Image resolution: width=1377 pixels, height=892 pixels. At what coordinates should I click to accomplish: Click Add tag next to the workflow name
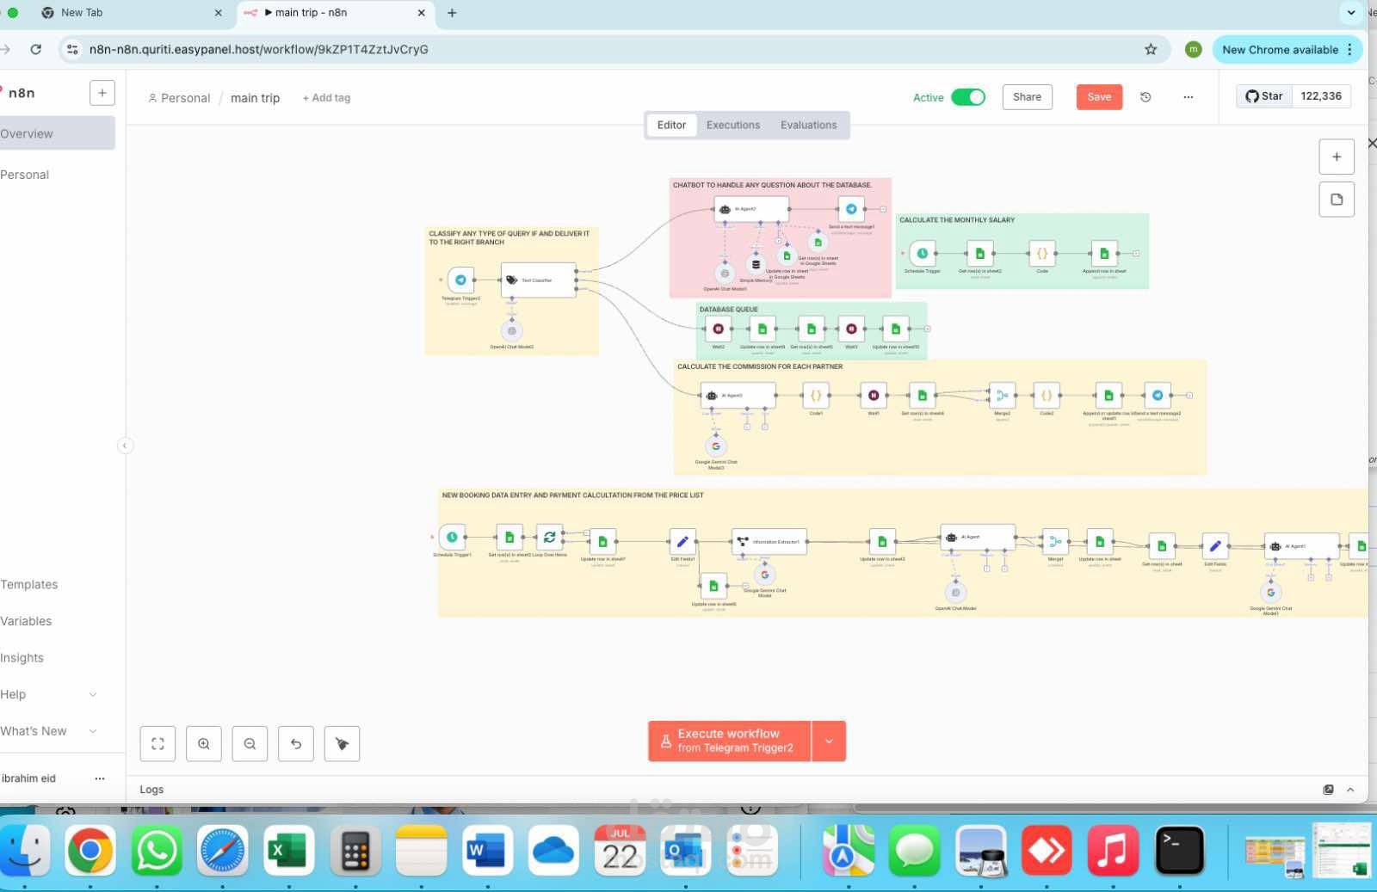326,98
